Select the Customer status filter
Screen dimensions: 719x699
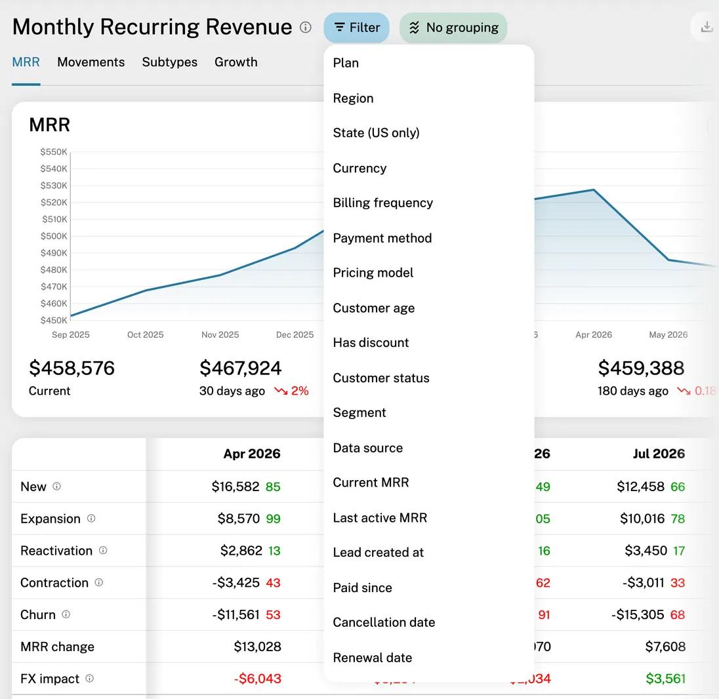429,378
